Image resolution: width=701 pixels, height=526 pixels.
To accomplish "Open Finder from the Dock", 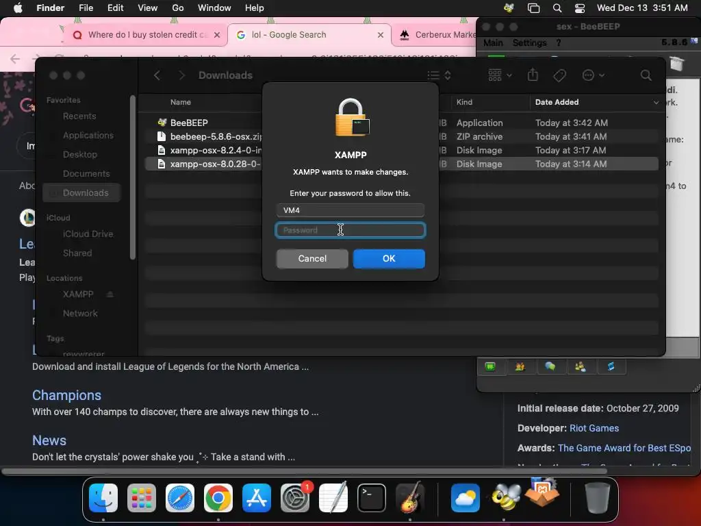I will click(103, 498).
